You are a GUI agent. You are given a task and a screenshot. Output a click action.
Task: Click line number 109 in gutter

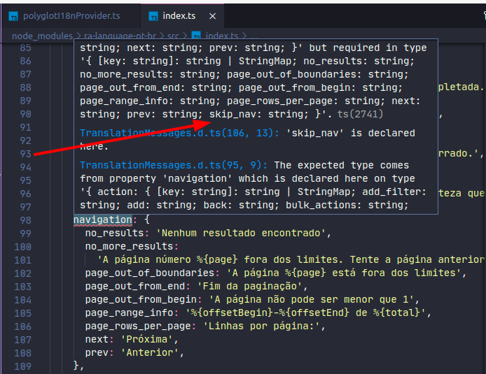click(x=22, y=366)
